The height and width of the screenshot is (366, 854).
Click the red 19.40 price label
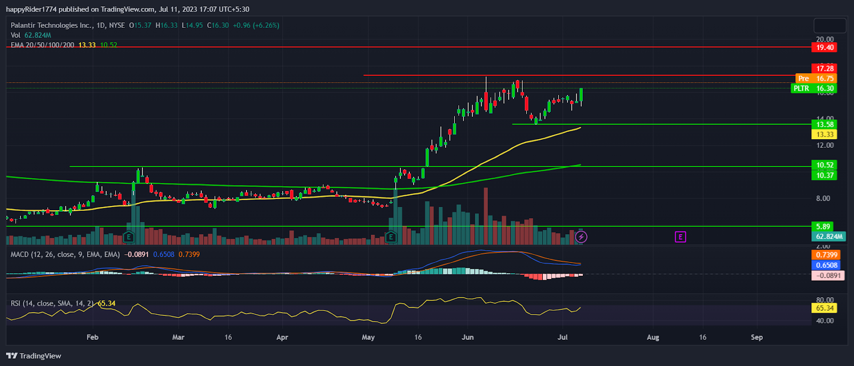tap(824, 47)
